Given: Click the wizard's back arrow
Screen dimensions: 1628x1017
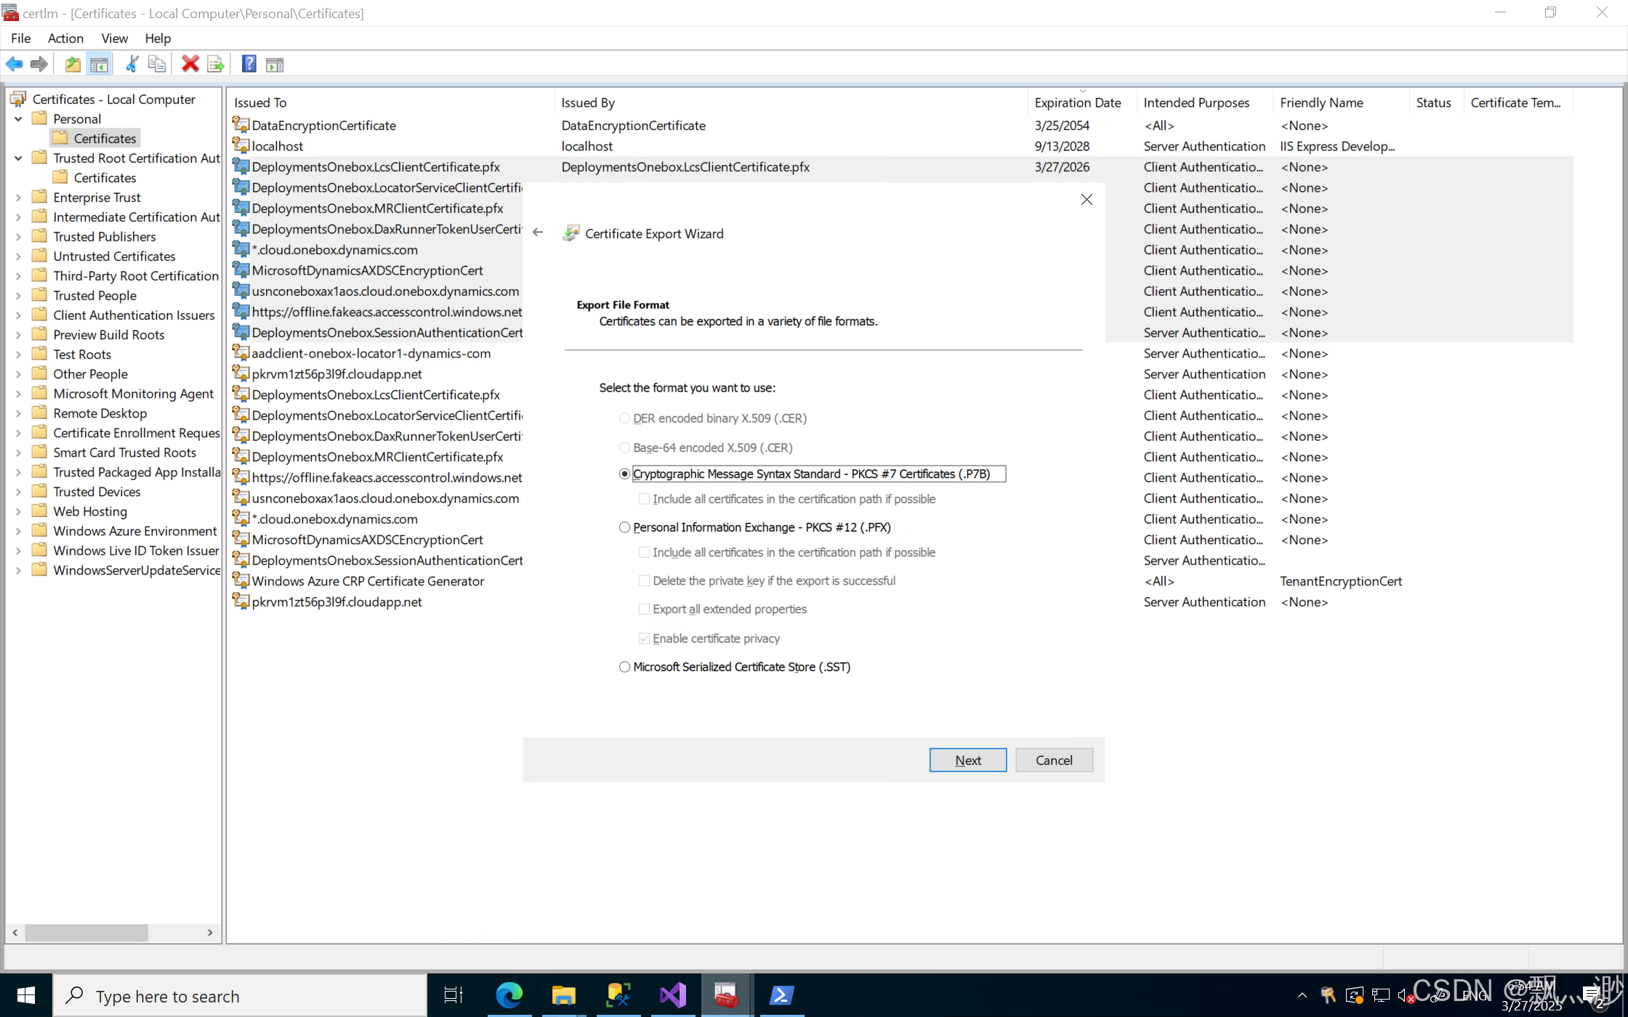Looking at the screenshot, I should pos(538,232).
